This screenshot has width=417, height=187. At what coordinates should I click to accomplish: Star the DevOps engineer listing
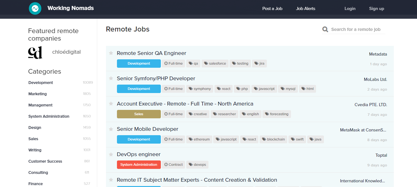(x=111, y=154)
